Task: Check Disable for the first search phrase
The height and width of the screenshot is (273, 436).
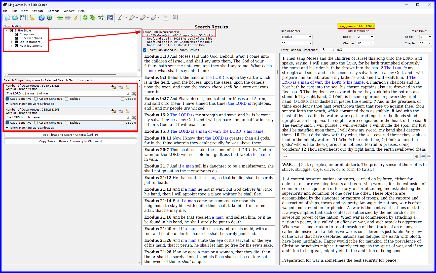Action: point(123,99)
